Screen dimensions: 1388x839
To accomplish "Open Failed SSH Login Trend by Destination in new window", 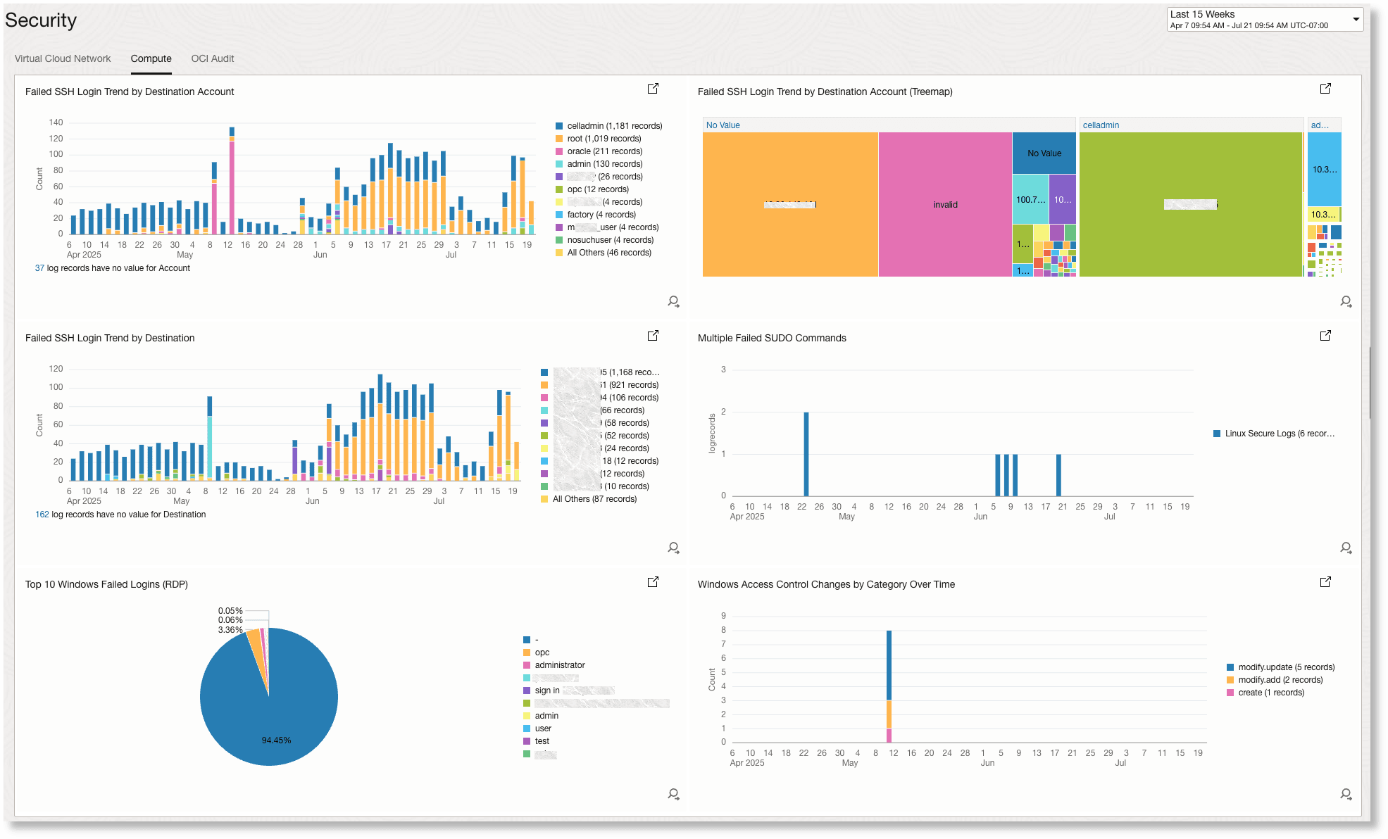I will [x=653, y=336].
